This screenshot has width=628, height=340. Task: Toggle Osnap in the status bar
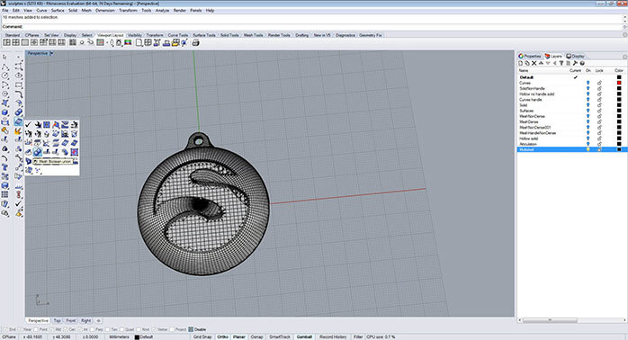coord(256,337)
